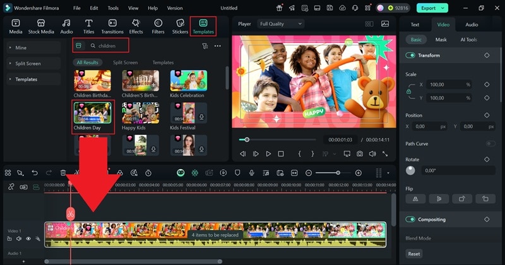Open the File menu
Image resolution: width=505 pixels, height=265 pixels.
pyautogui.click(x=76, y=8)
